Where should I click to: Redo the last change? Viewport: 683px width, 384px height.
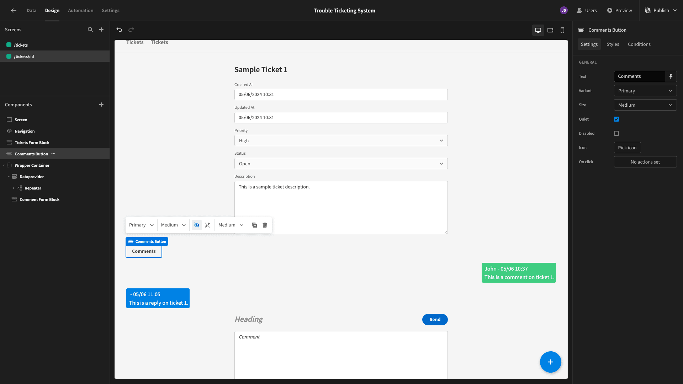point(131,30)
